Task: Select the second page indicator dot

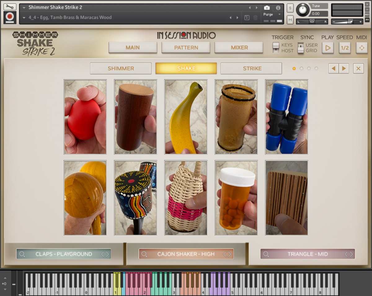Action: click(301, 68)
